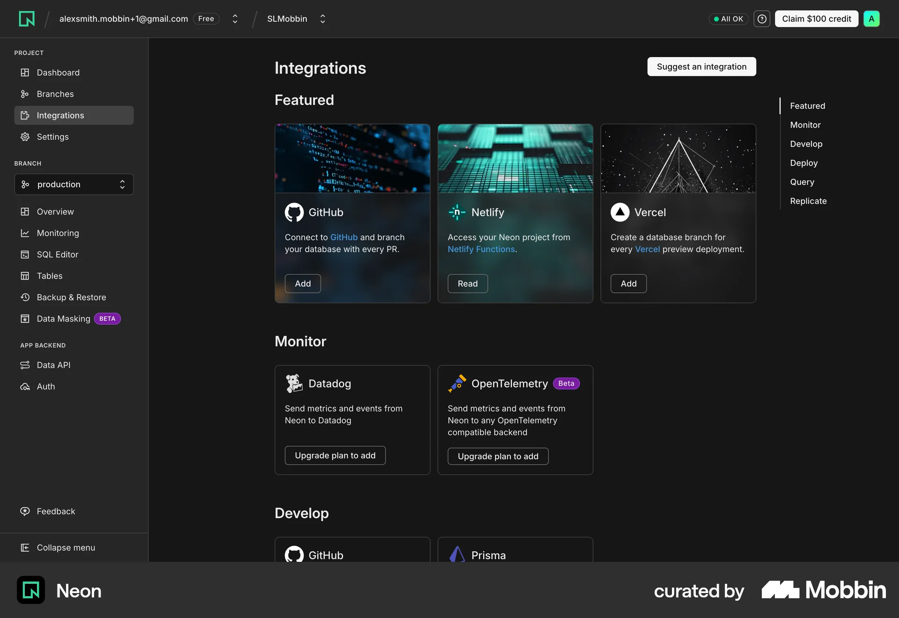Click Read on the Netlify card
899x618 pixels.
[x=468, y=284]
